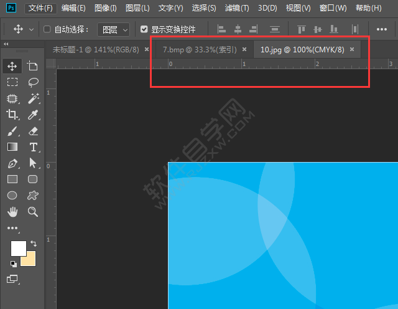This screenshot has height=309, width=398.
Task: Switch to 7.bmp document tab
Action: [x=200, y=50]
